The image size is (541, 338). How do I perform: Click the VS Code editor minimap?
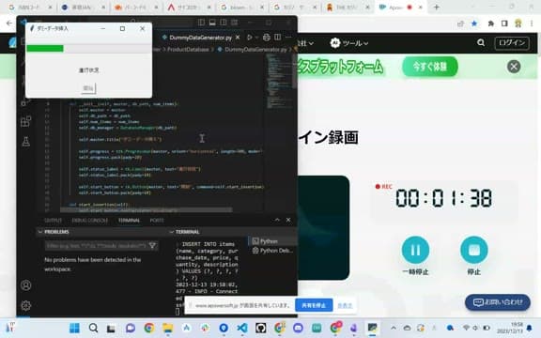(x=279, y=83)
